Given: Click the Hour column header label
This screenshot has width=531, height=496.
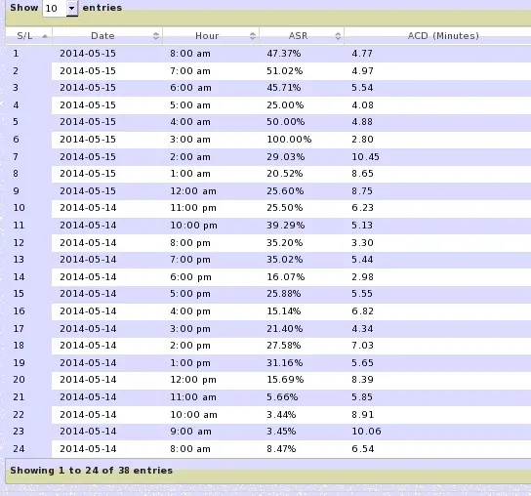Looking at the screenshot, I should tap(207, 36).
